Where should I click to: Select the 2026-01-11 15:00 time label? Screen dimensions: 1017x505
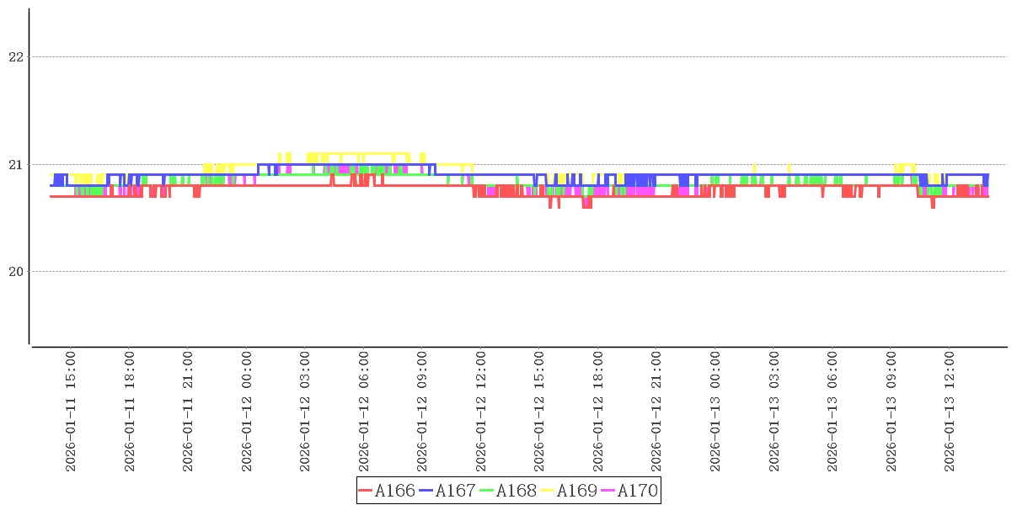[71, 412]
